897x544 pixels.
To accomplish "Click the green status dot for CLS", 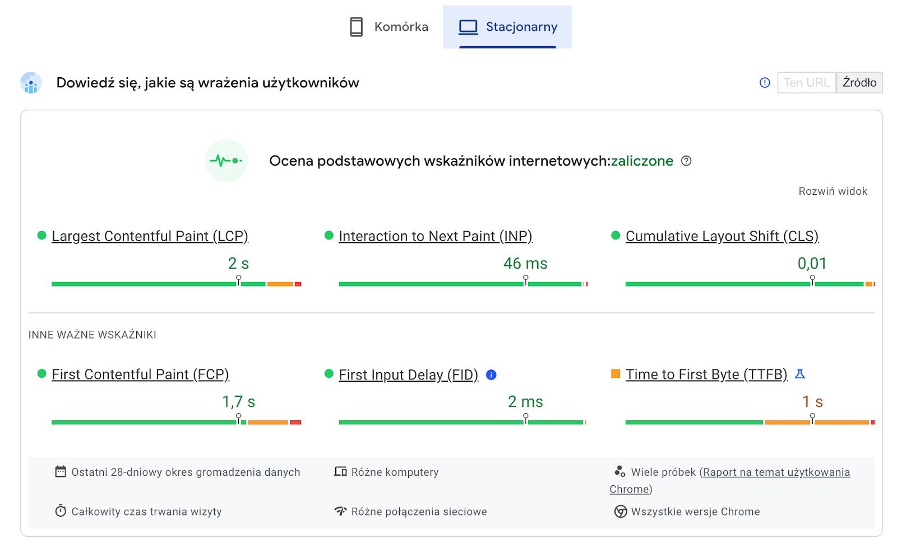I will (616, 235).
